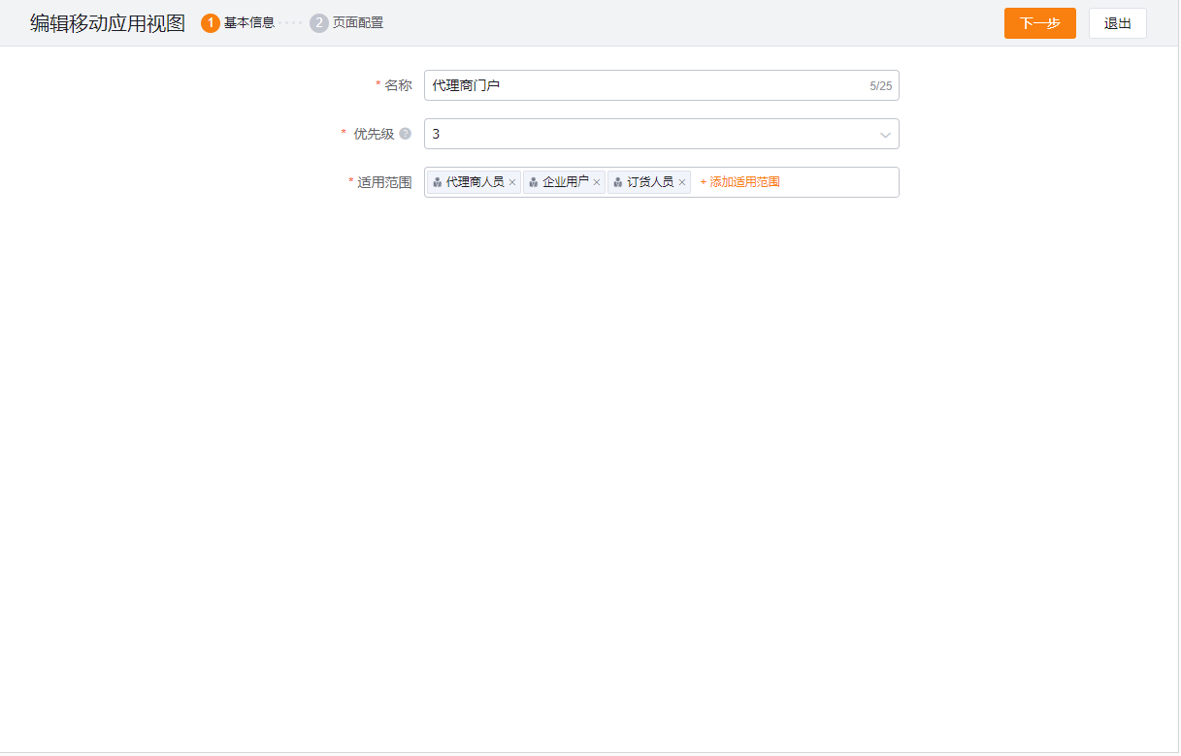Click the 订货人员 tag text
Viewport: 1181px width, 756px height.
click(650, 181)
